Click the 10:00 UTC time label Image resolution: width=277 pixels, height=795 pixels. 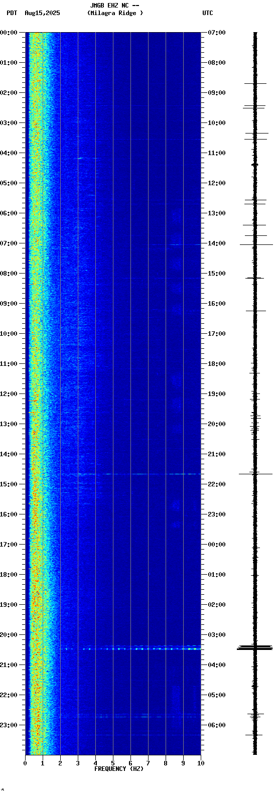coord(217,123)
